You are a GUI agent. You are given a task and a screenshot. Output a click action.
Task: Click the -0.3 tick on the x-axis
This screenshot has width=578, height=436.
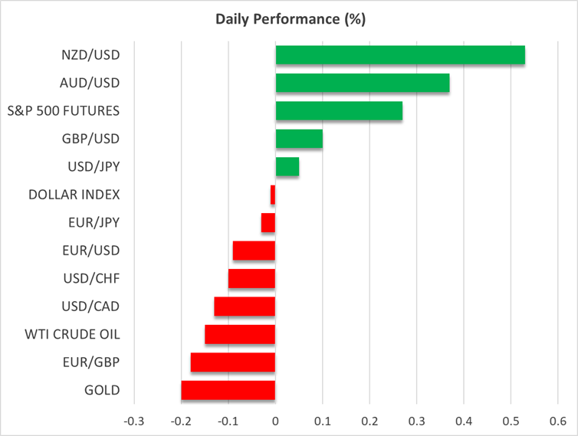[x=133, y=421]
